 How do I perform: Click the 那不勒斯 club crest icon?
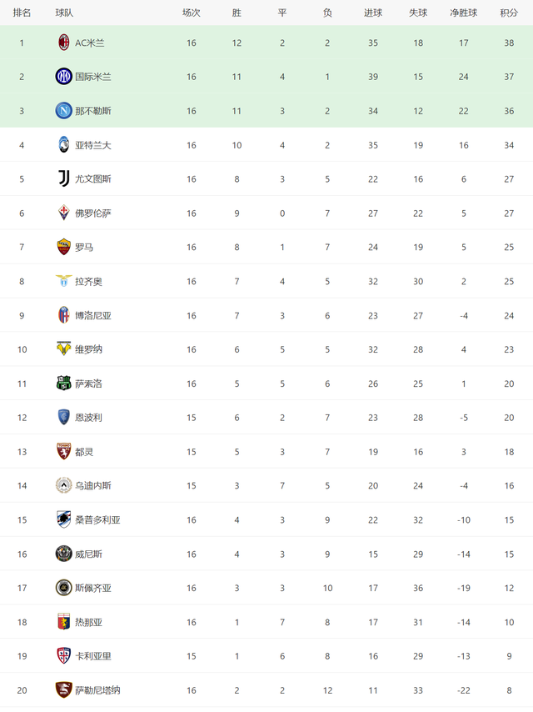coord(63,111)
